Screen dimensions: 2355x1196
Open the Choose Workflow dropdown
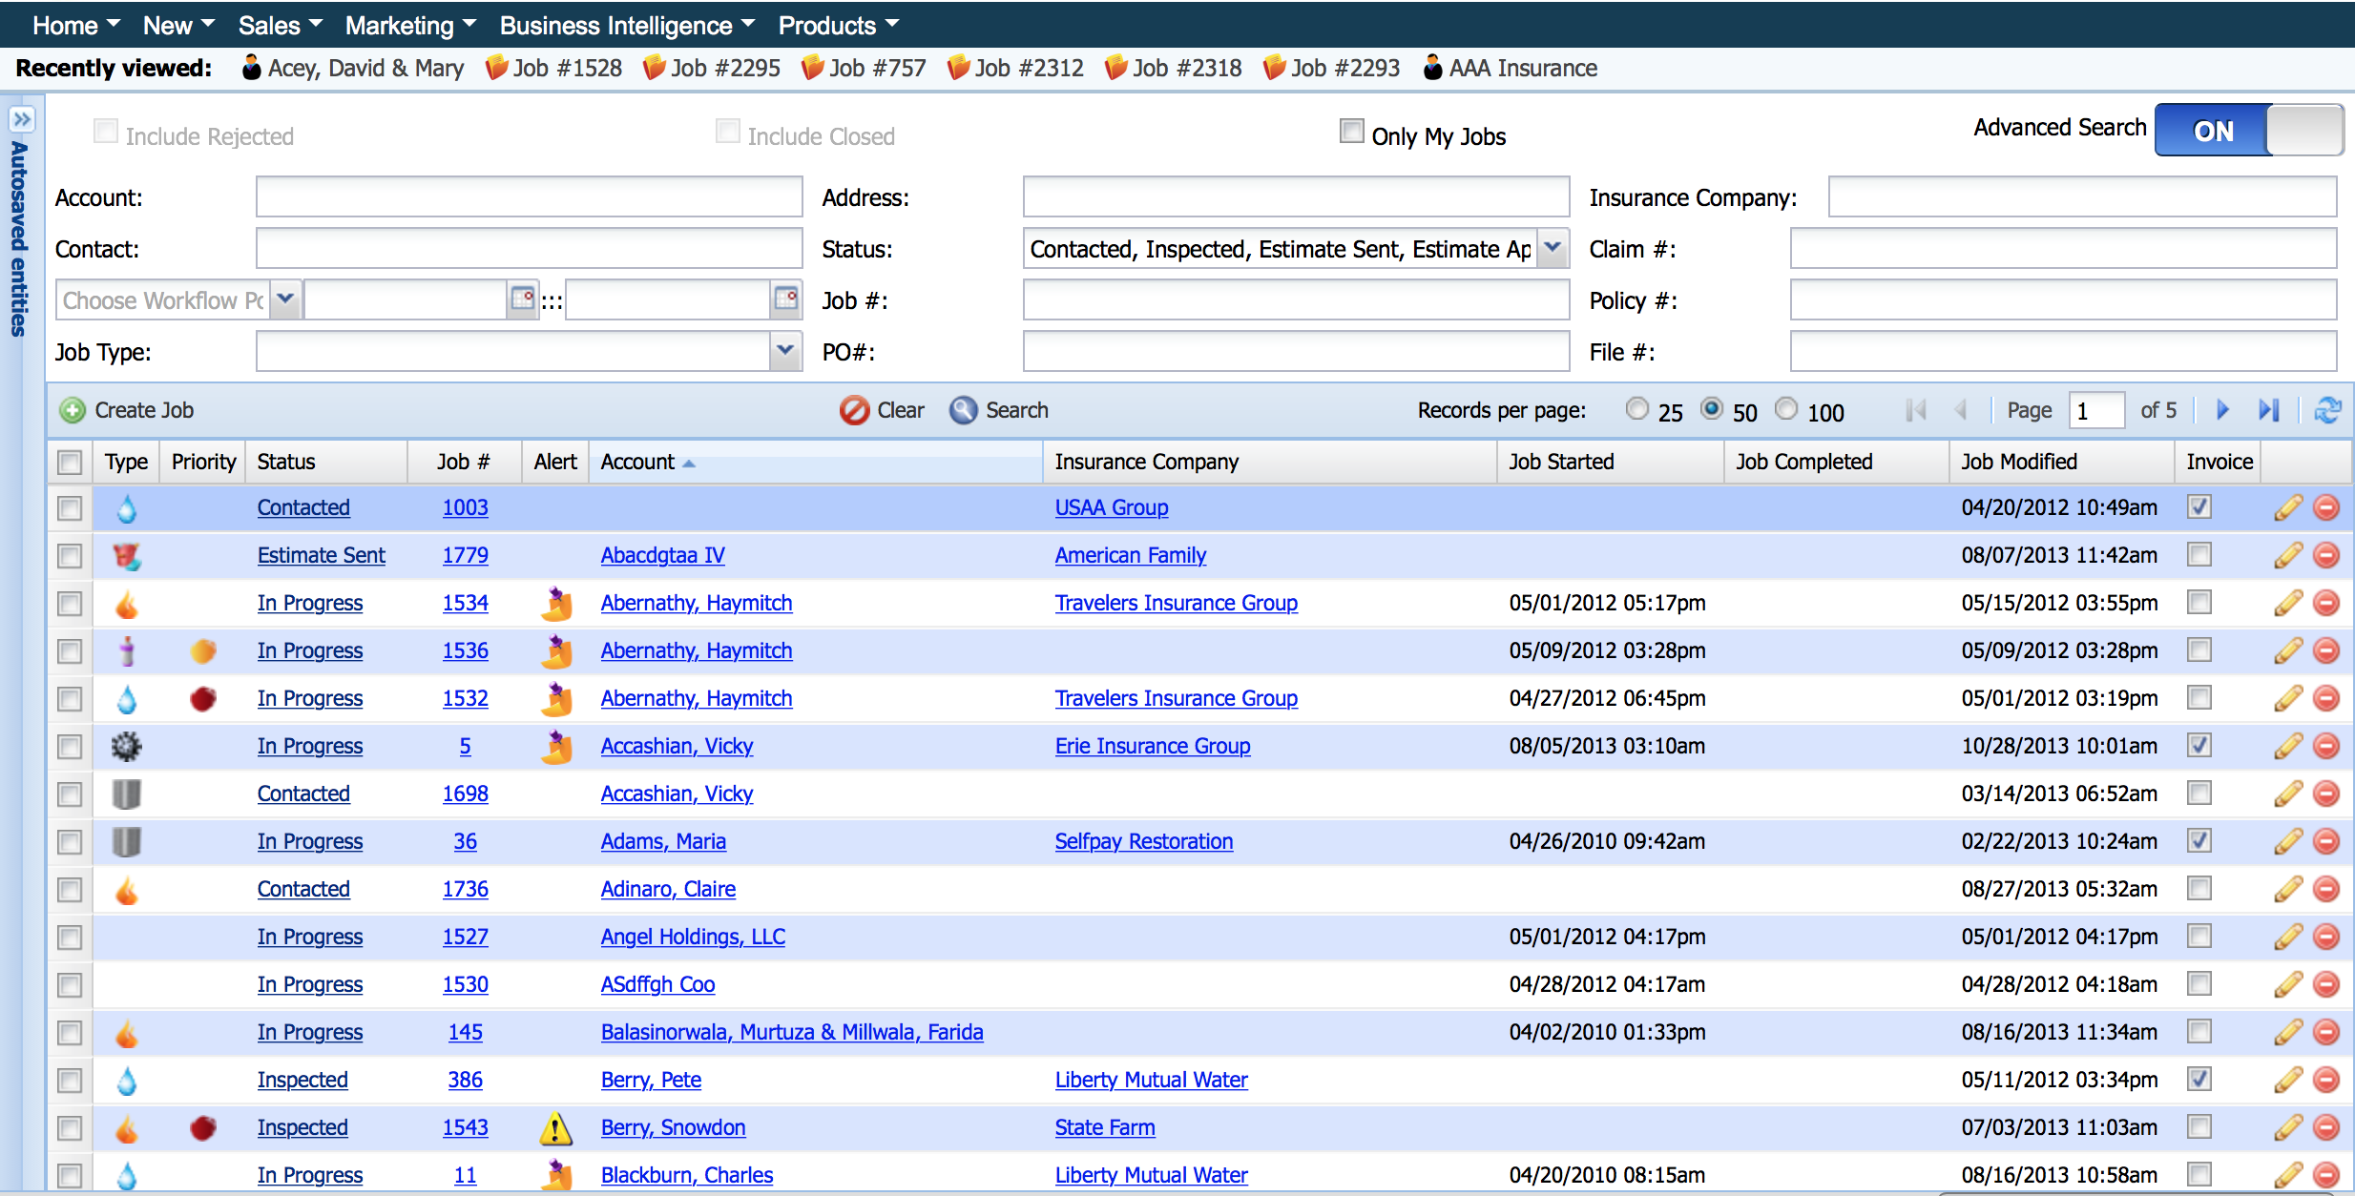(x=285, y=299)
